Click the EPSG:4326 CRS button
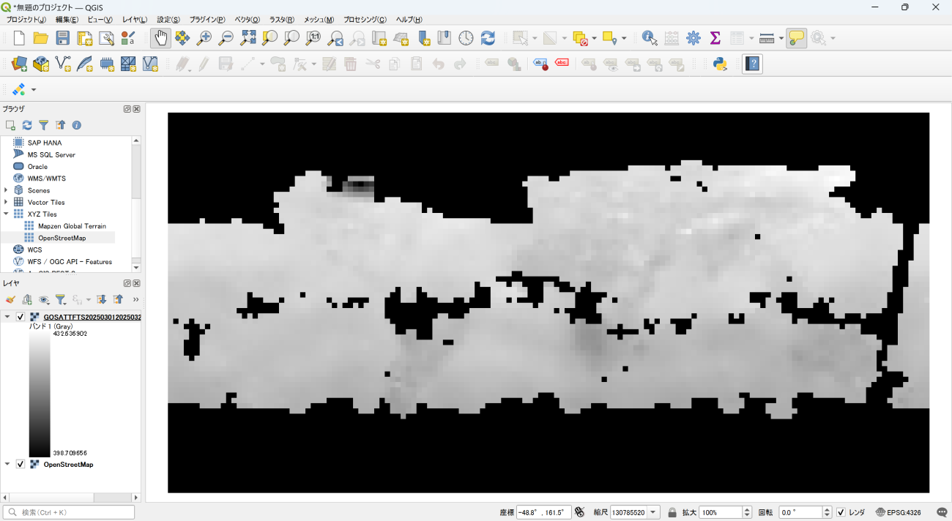Viewport: 952px width, 521px height. tap(899, 512)
